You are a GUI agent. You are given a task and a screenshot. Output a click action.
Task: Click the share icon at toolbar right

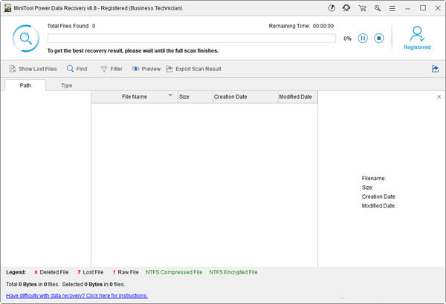[435, 69]
